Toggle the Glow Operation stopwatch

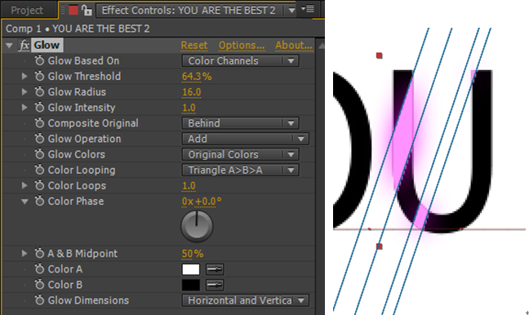click(39, 139)
